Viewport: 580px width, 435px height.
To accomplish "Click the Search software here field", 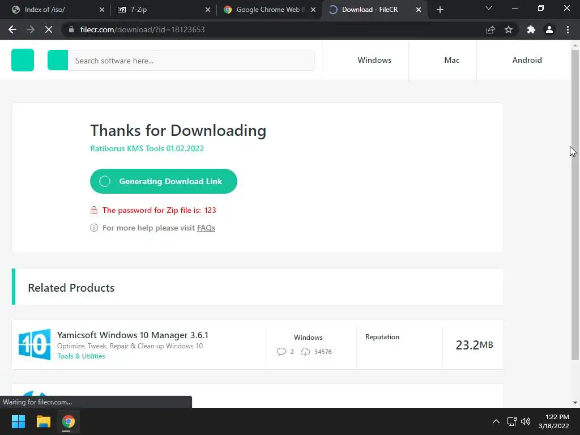I will 191,60.
